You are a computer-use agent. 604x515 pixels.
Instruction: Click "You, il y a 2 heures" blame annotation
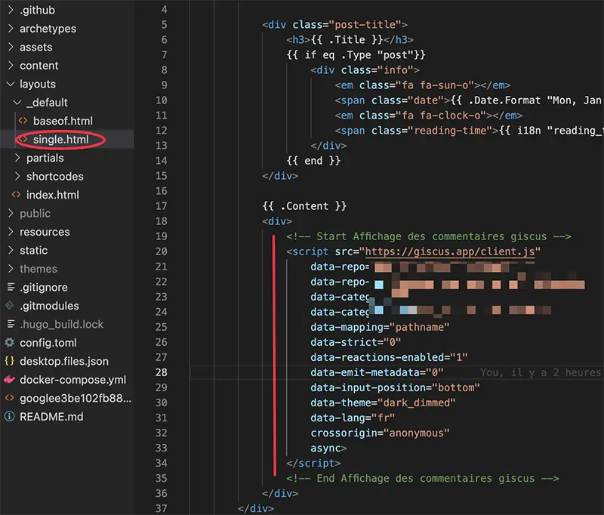(541, 372)
